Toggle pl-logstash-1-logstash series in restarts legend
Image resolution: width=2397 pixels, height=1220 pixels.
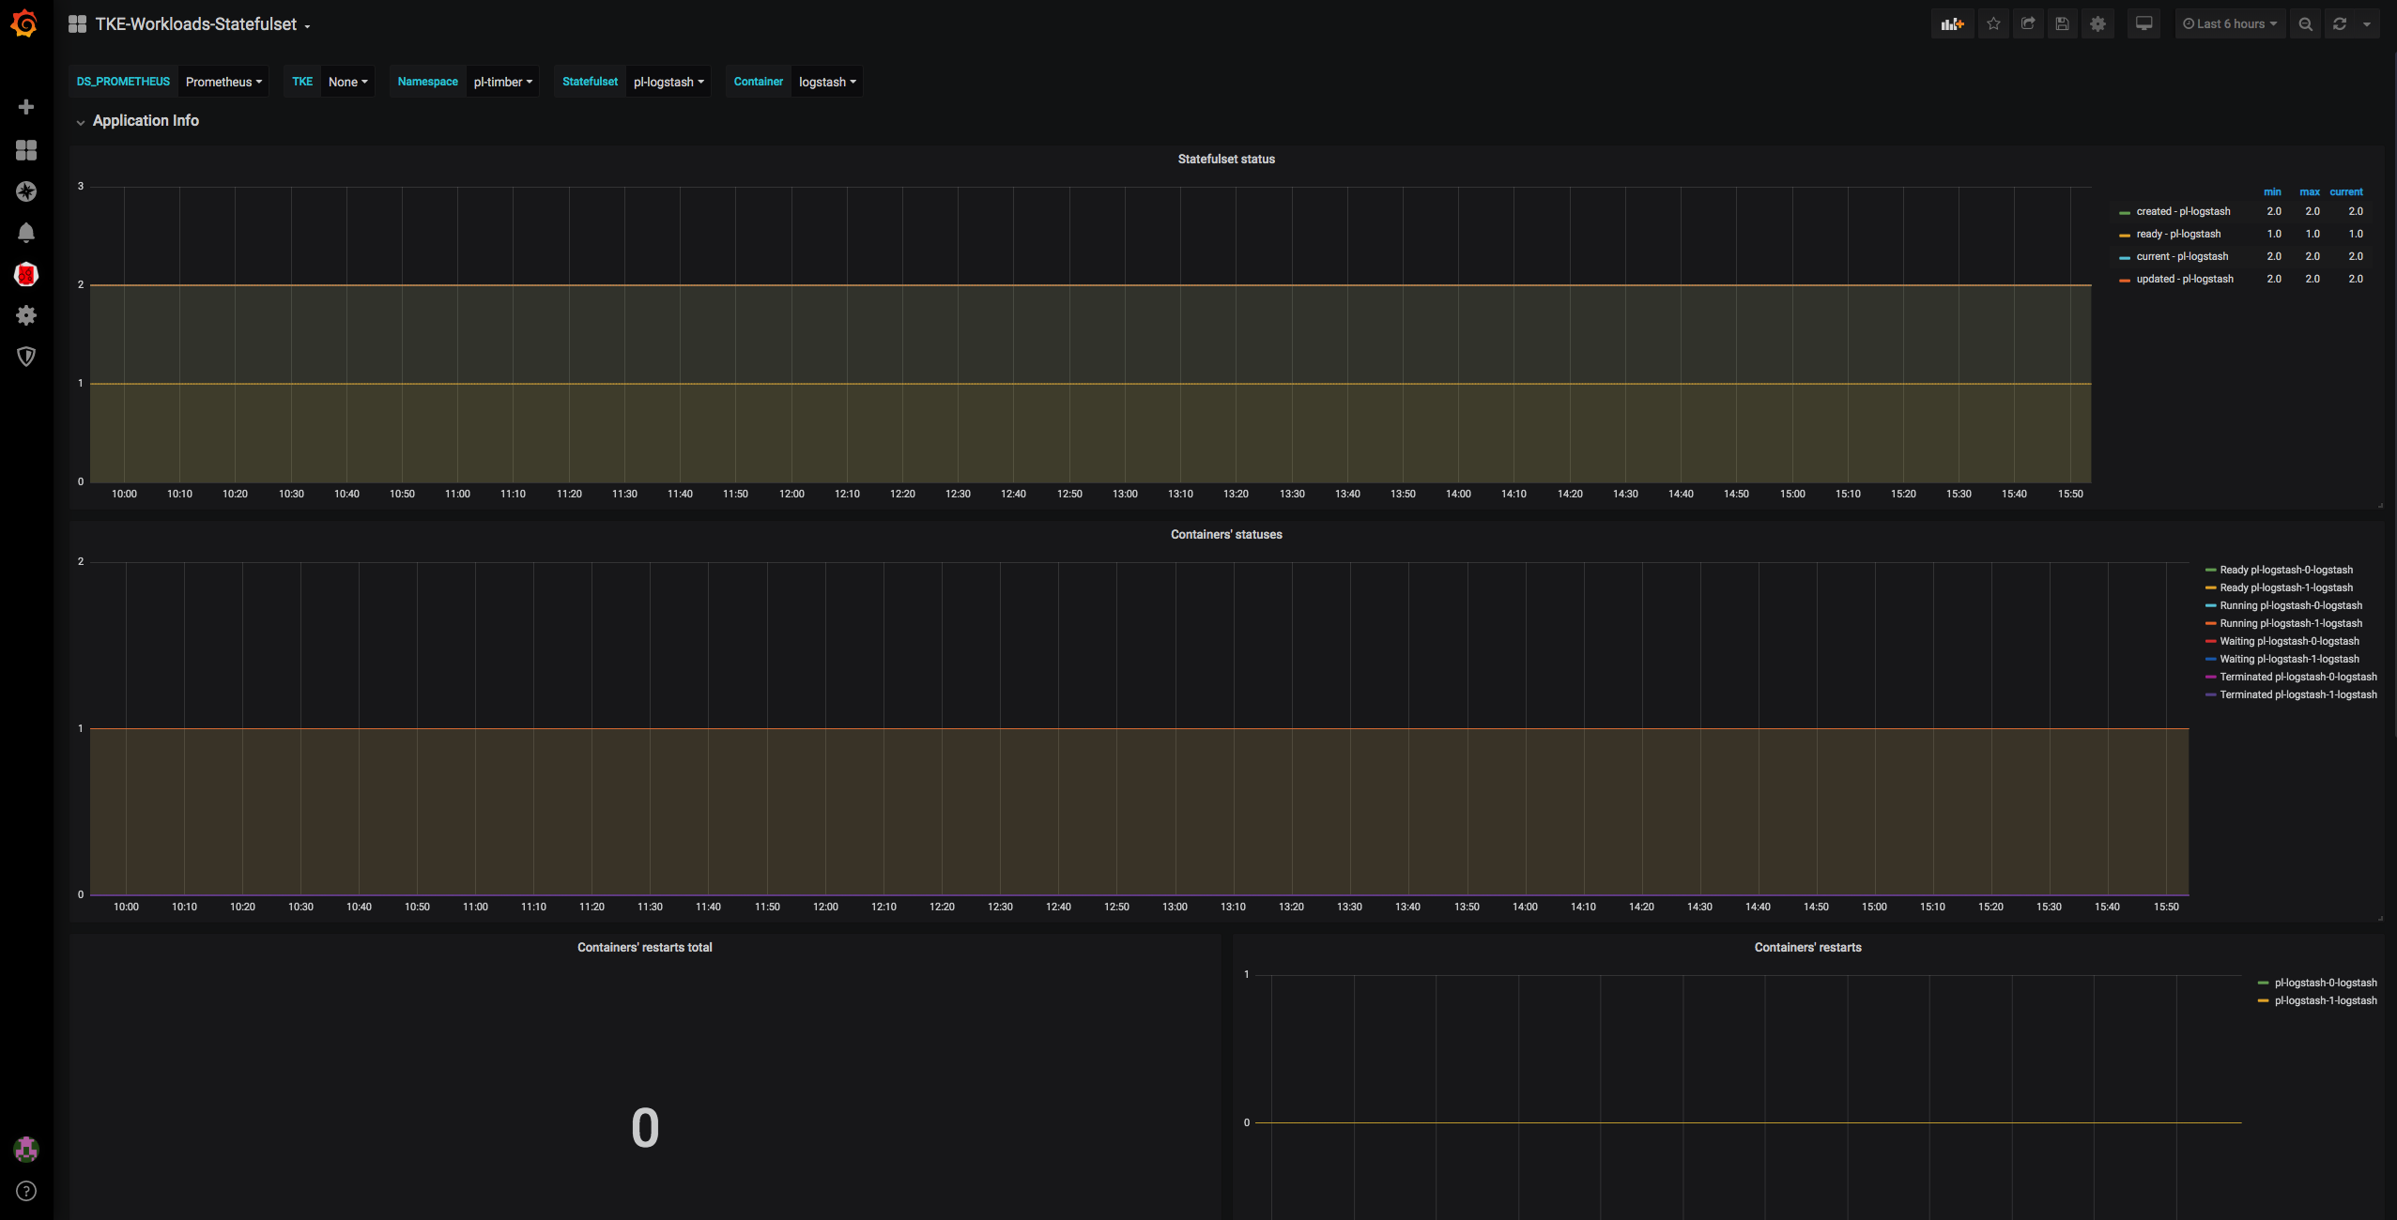2325,1001
